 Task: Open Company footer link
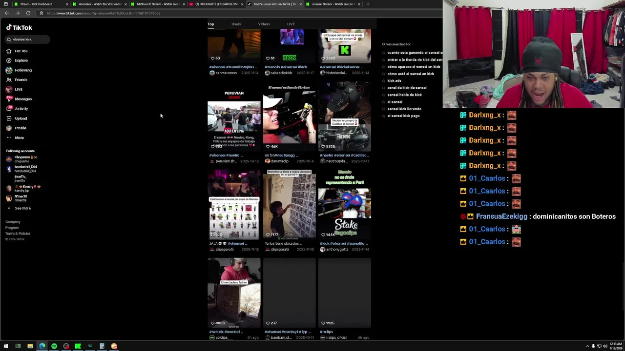[13, 222]
